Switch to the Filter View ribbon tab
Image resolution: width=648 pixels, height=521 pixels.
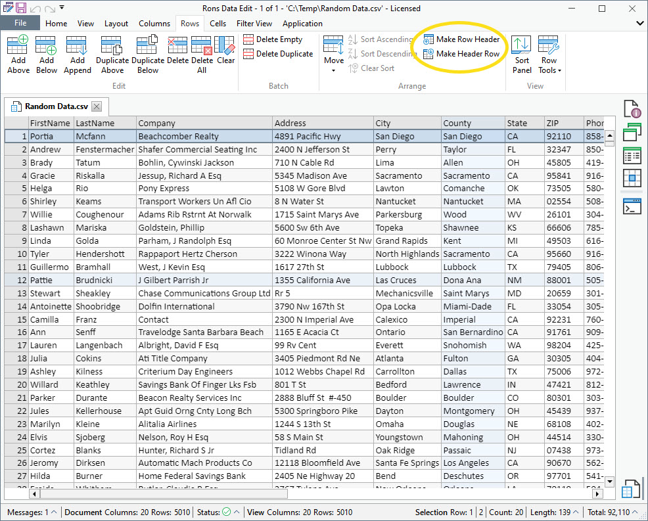[x=254, y=24]
